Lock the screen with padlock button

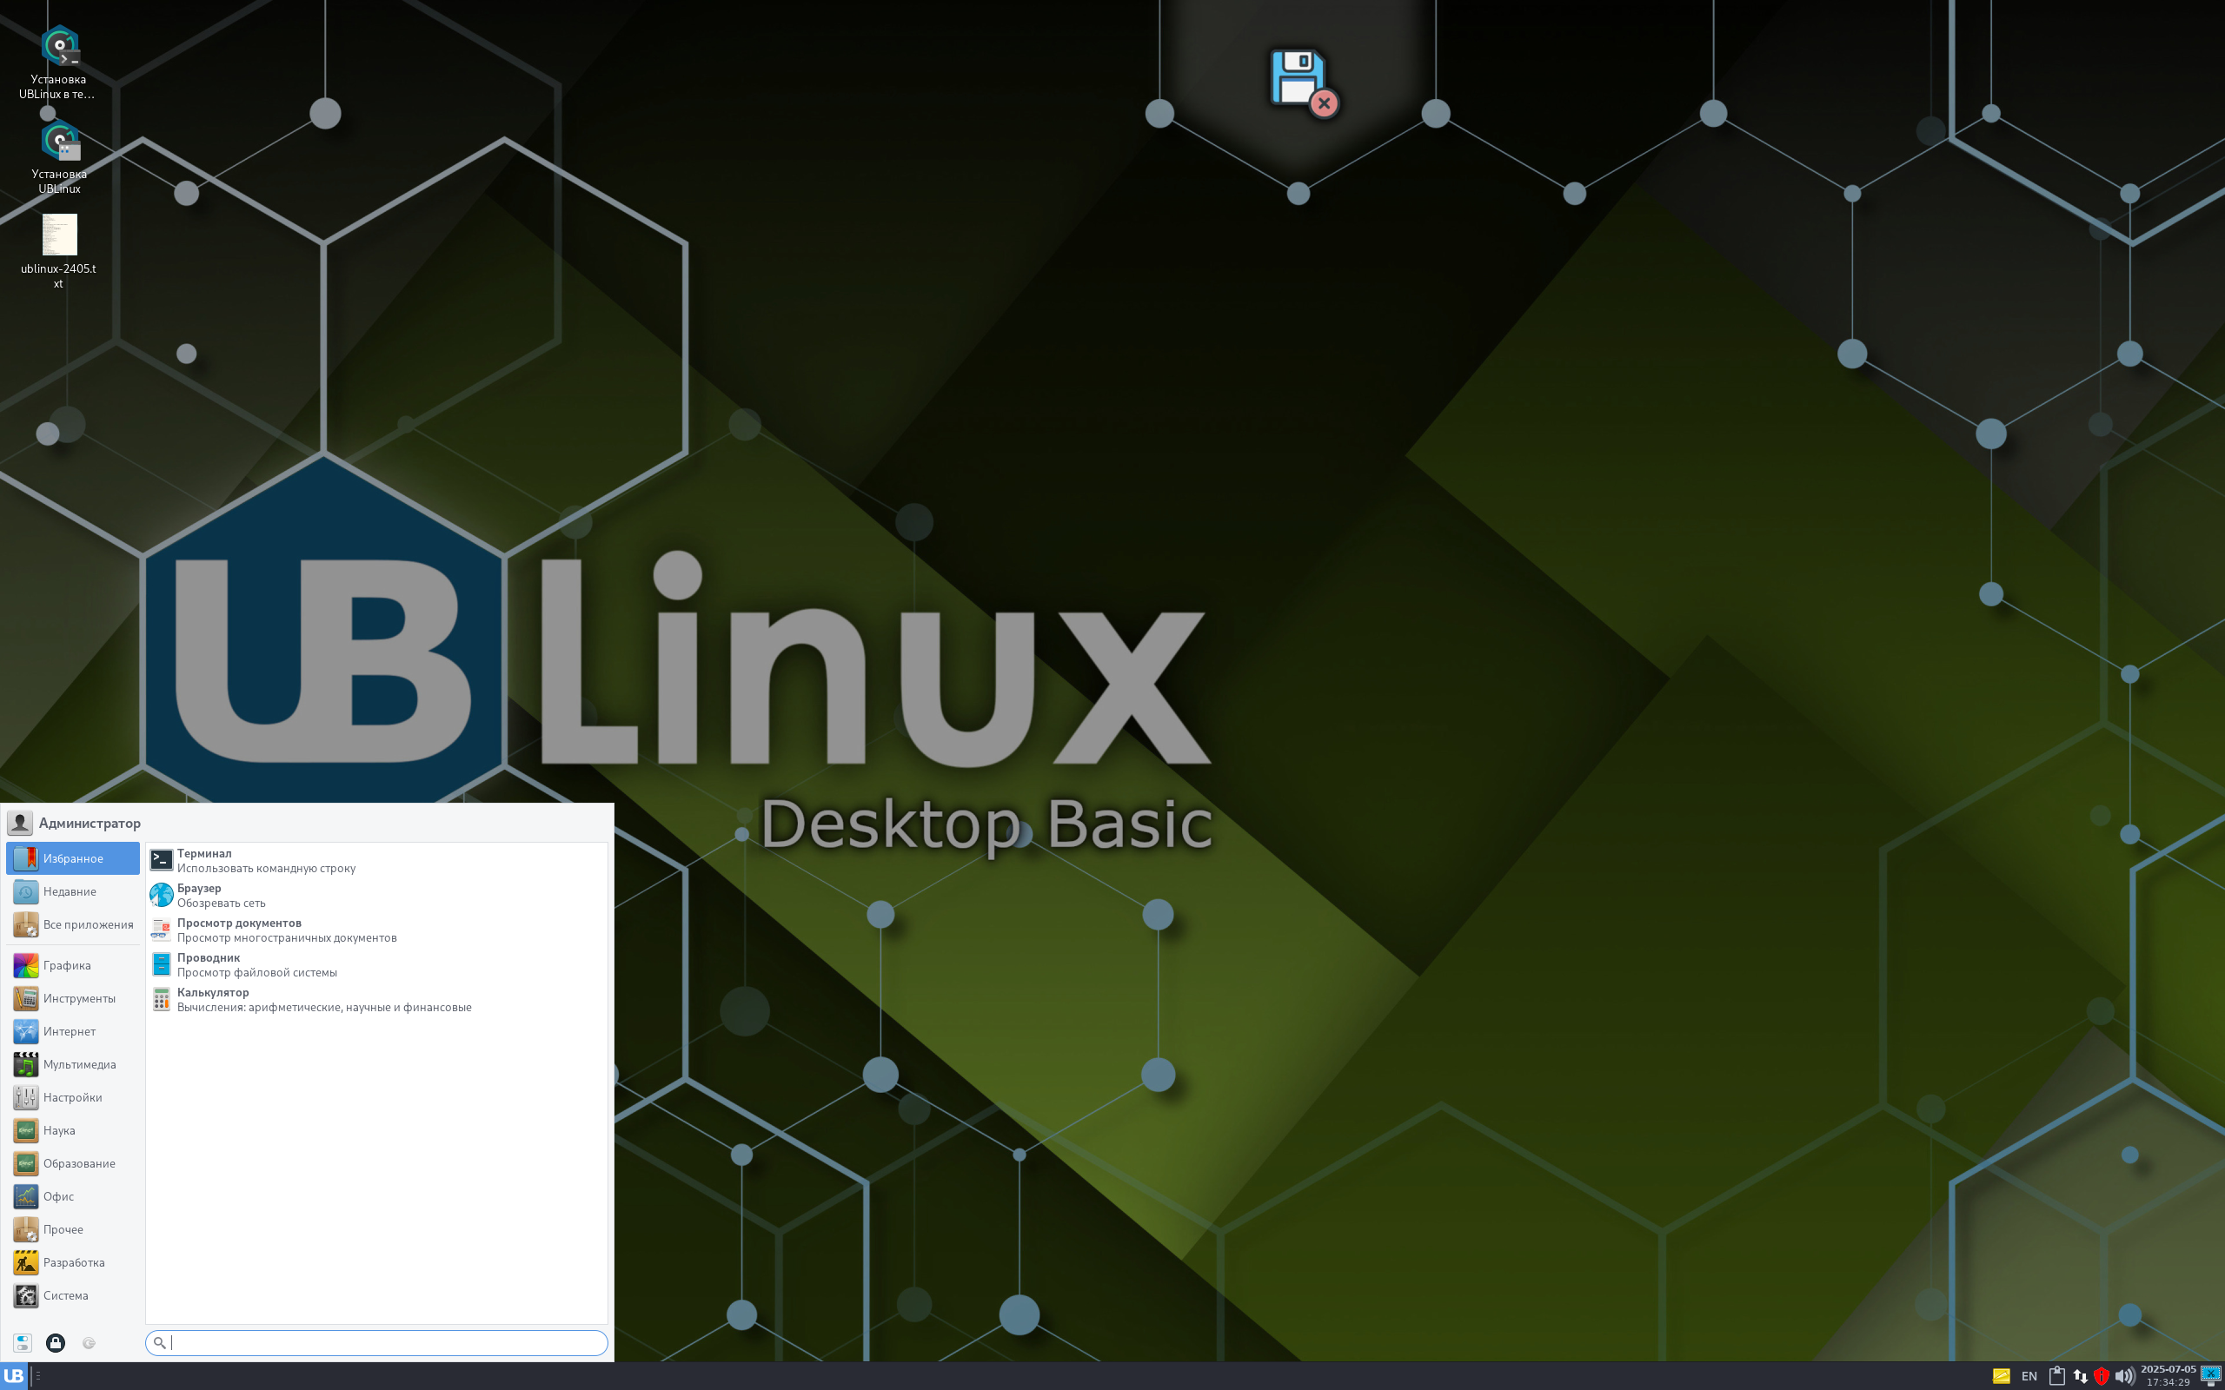tap(55, 1343)
